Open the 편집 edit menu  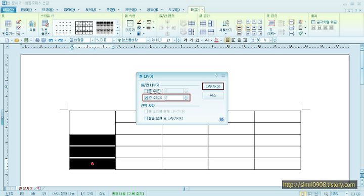[26, 10]
